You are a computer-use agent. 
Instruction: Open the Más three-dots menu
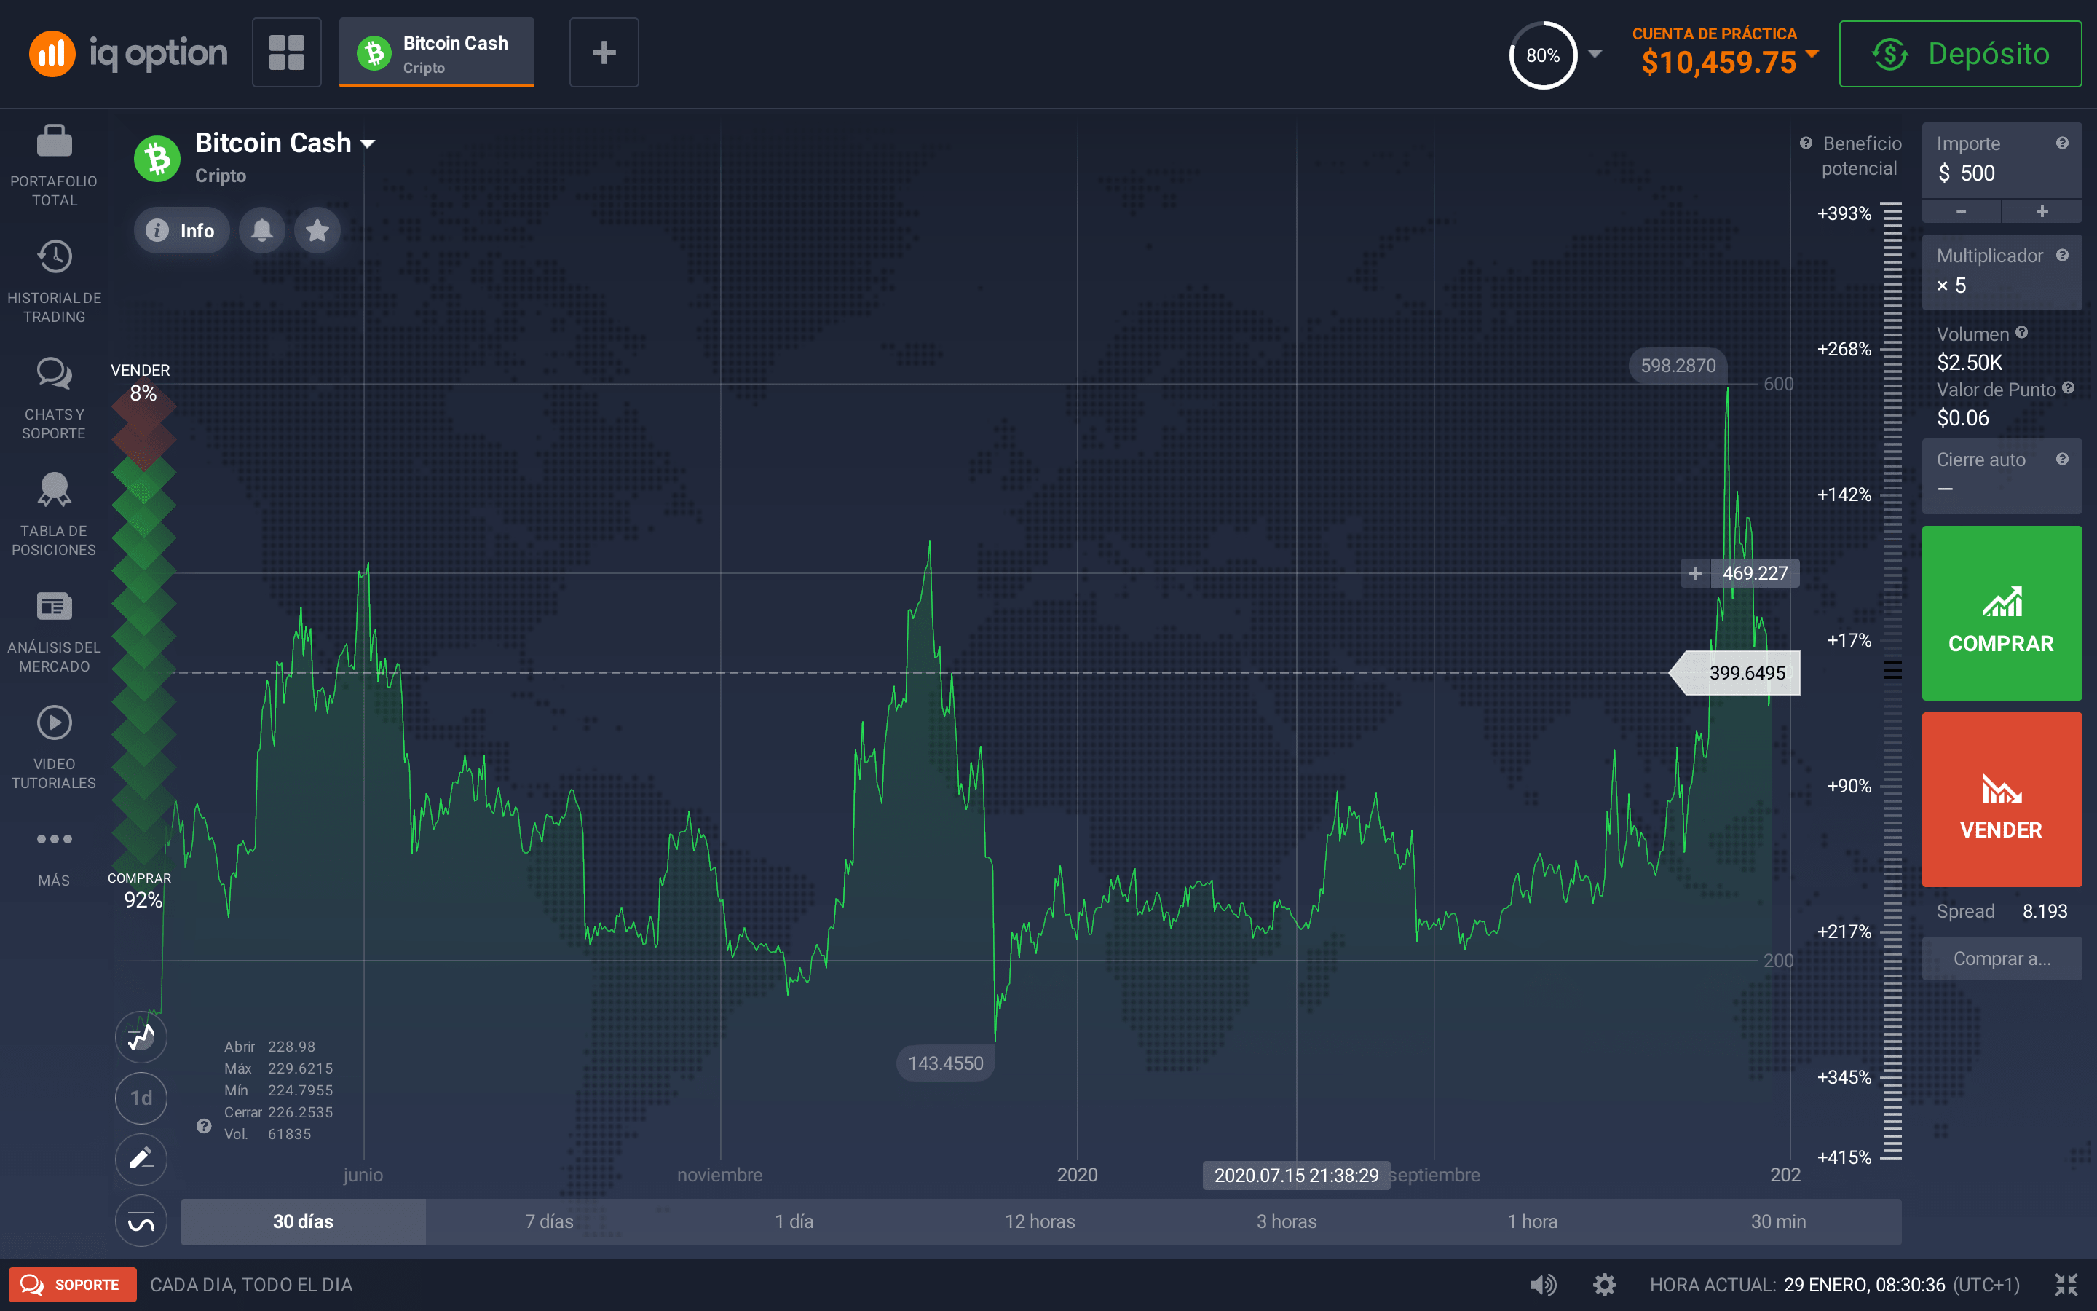[54, 838]
